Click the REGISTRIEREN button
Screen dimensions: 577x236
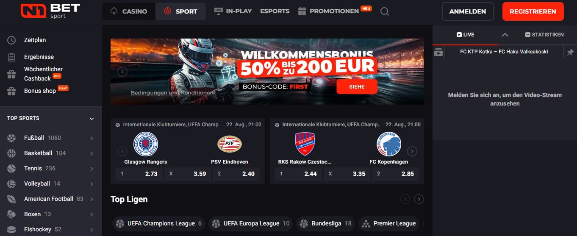533,11
